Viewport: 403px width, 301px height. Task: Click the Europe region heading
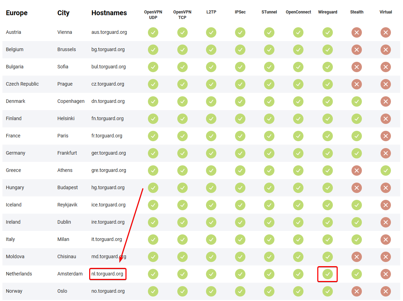[x=17, y=13]
